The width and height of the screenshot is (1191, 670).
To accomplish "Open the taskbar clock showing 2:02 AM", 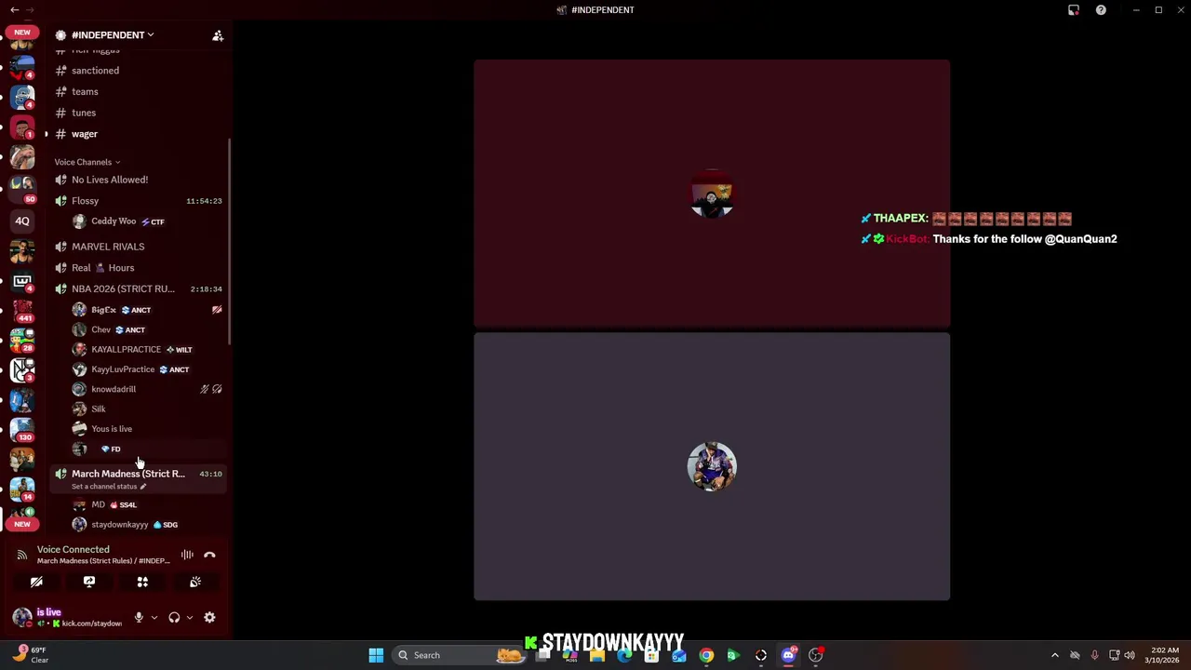I will 1164,655.
